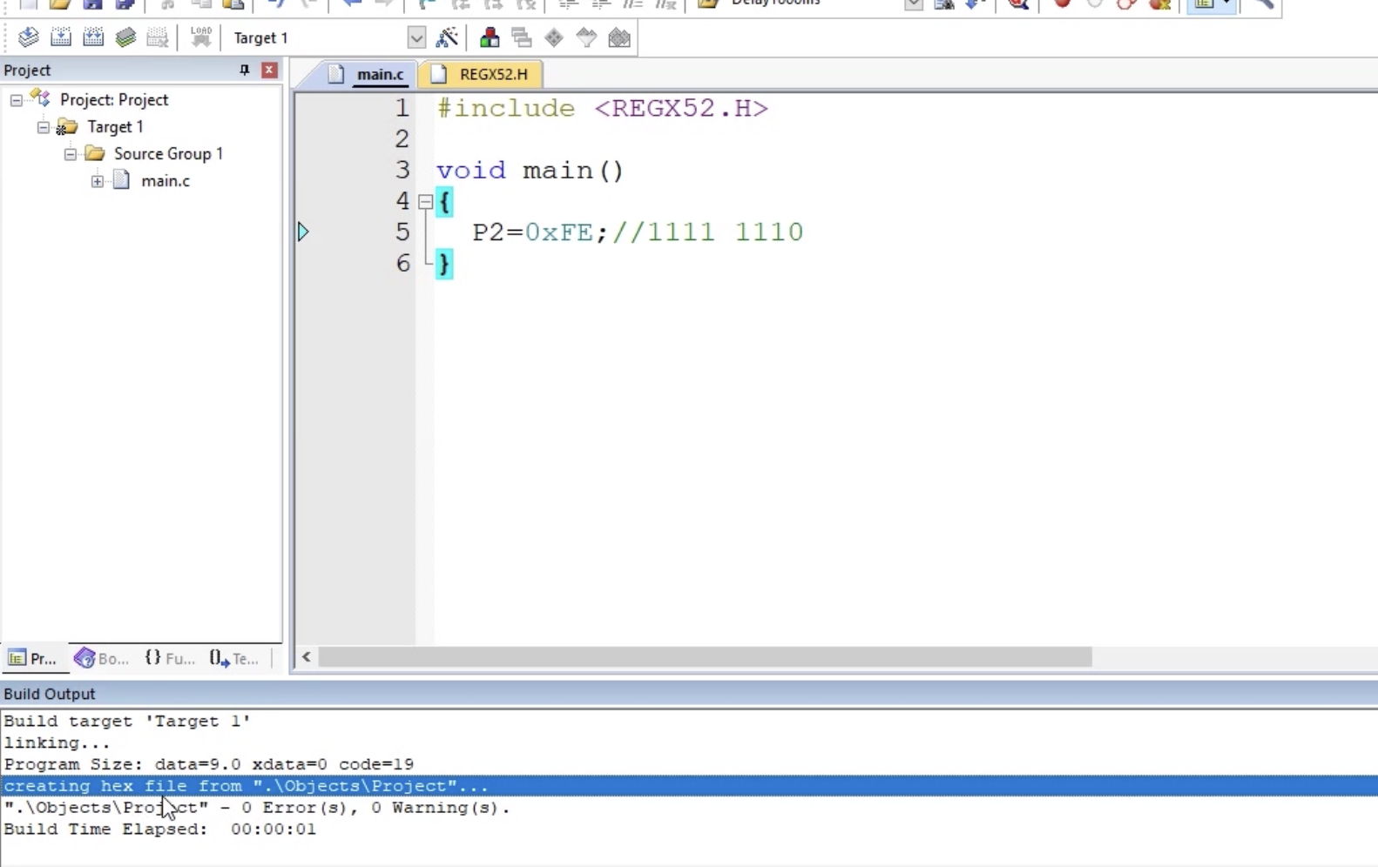Open the Batch Build icon
This screenshot has height=867, width=1378.
coord(125,37)
